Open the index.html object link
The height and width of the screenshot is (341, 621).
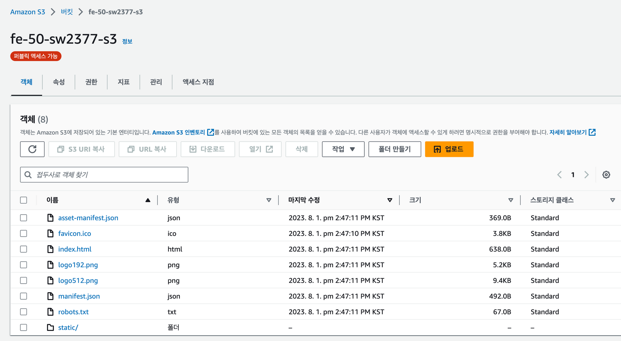(75, 249)
